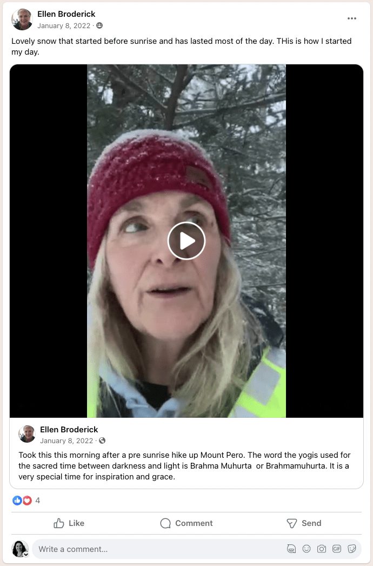Click the Like button
Viewport: 373px width, 566px height.
click(69, 523)
